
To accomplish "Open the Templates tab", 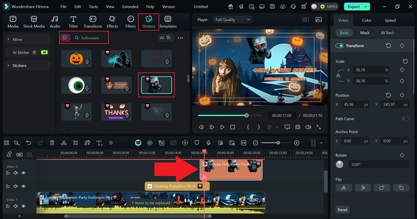I will (168, 22).
